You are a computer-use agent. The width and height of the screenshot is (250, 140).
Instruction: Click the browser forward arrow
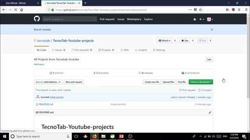[x=10, y=10]
